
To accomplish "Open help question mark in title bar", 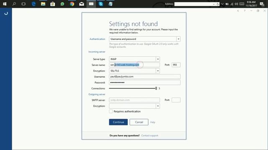I will [x=245, y=11].
